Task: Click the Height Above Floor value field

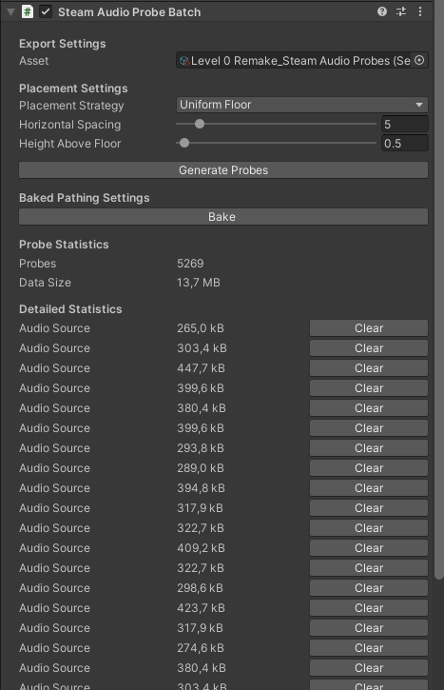Action: coord(404,143)
